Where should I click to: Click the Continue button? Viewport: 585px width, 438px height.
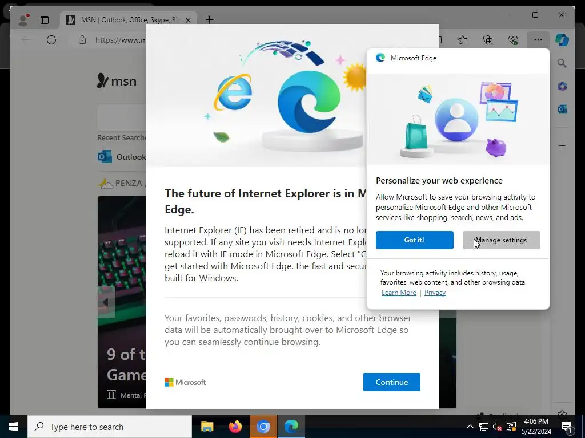(392, 382)
